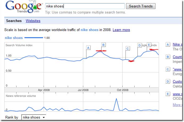Image resolution: width=184 pixels, height=122 pixels.
Task: Click the 'Search Volume index' chart label
Action: pos(19,45)
